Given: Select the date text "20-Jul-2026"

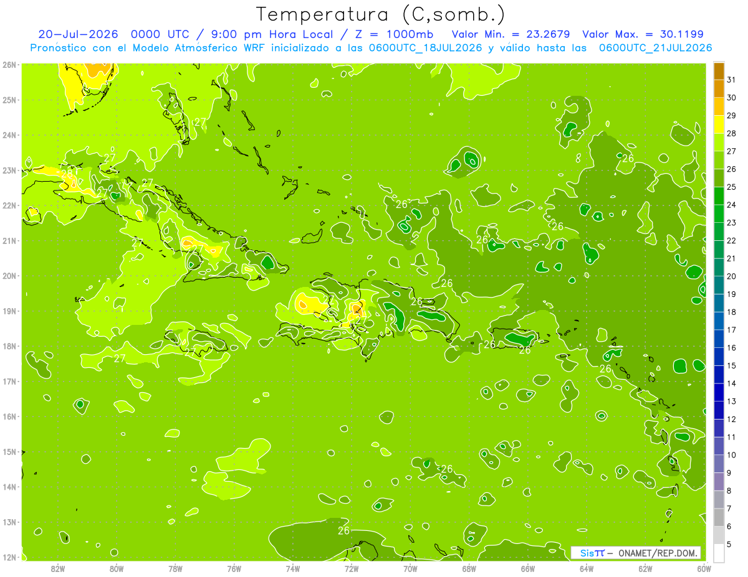Looking at the screenshot, I should 77,34.
